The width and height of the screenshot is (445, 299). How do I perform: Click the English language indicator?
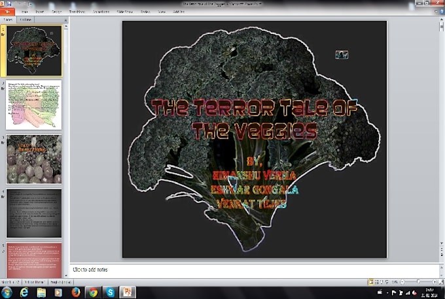(x=60, y=282)
